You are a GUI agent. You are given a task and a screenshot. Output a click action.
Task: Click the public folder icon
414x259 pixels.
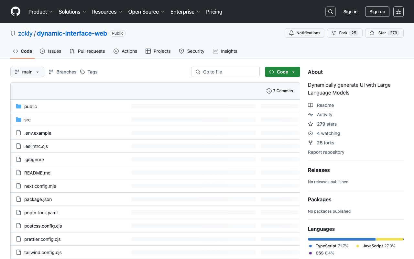click(x=18, y=107)
